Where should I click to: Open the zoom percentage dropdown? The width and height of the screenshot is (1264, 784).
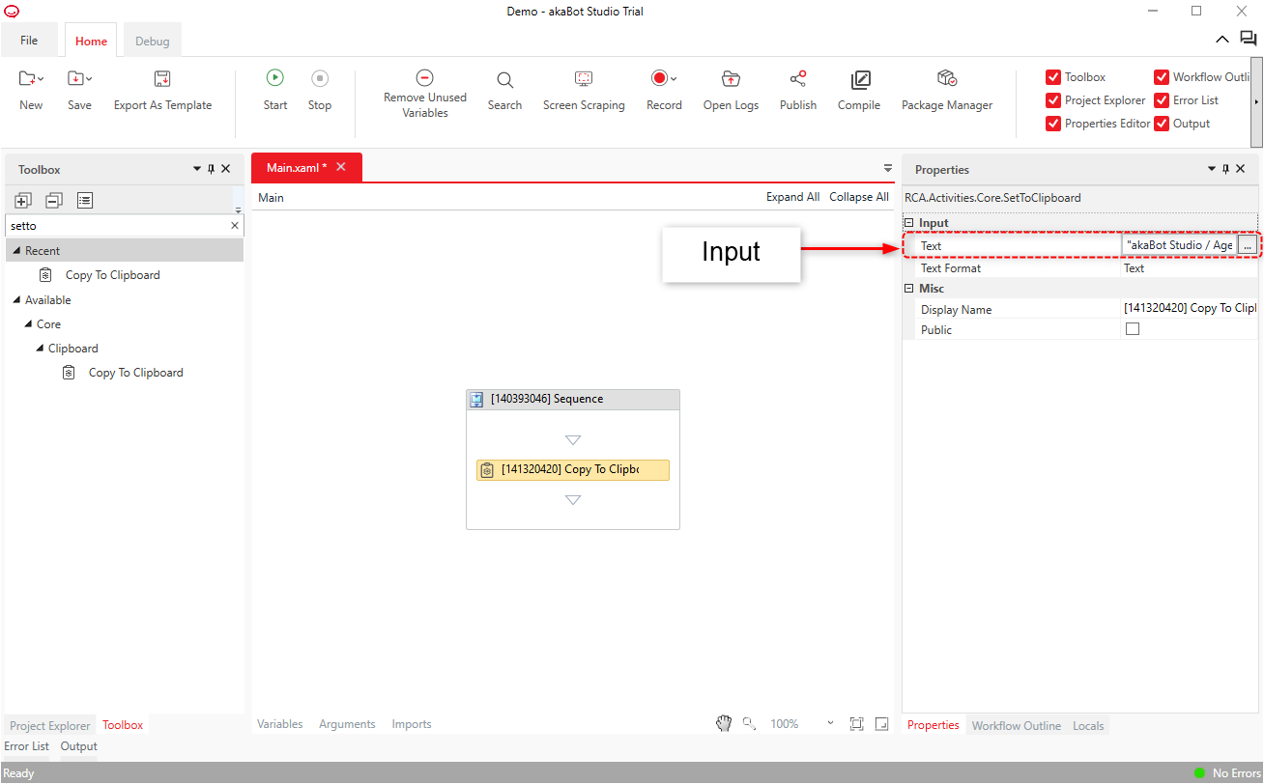(x=830, y=724)
